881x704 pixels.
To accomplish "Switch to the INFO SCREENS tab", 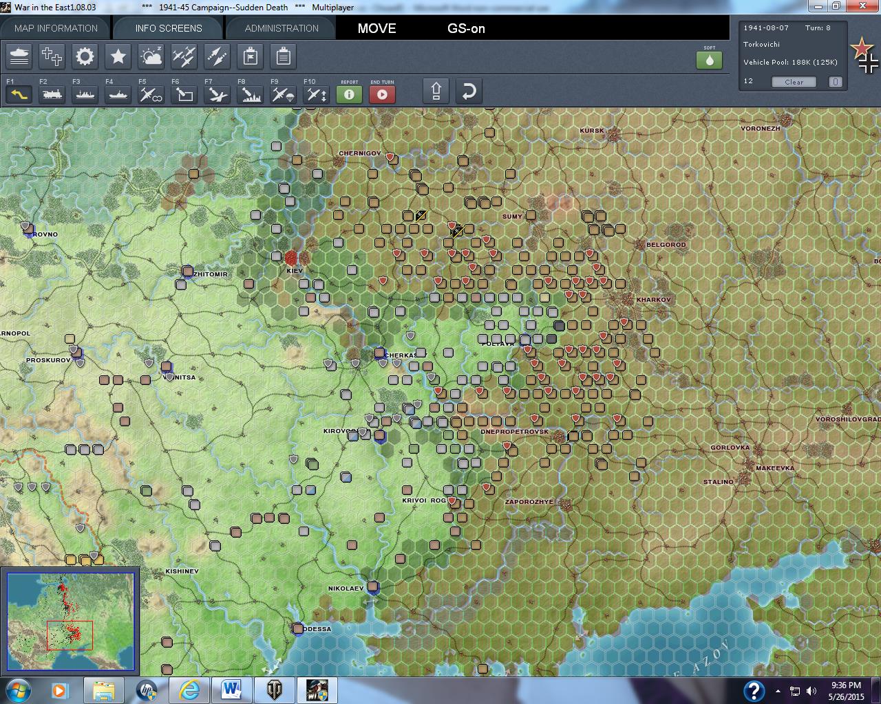I will pos(169,28).
